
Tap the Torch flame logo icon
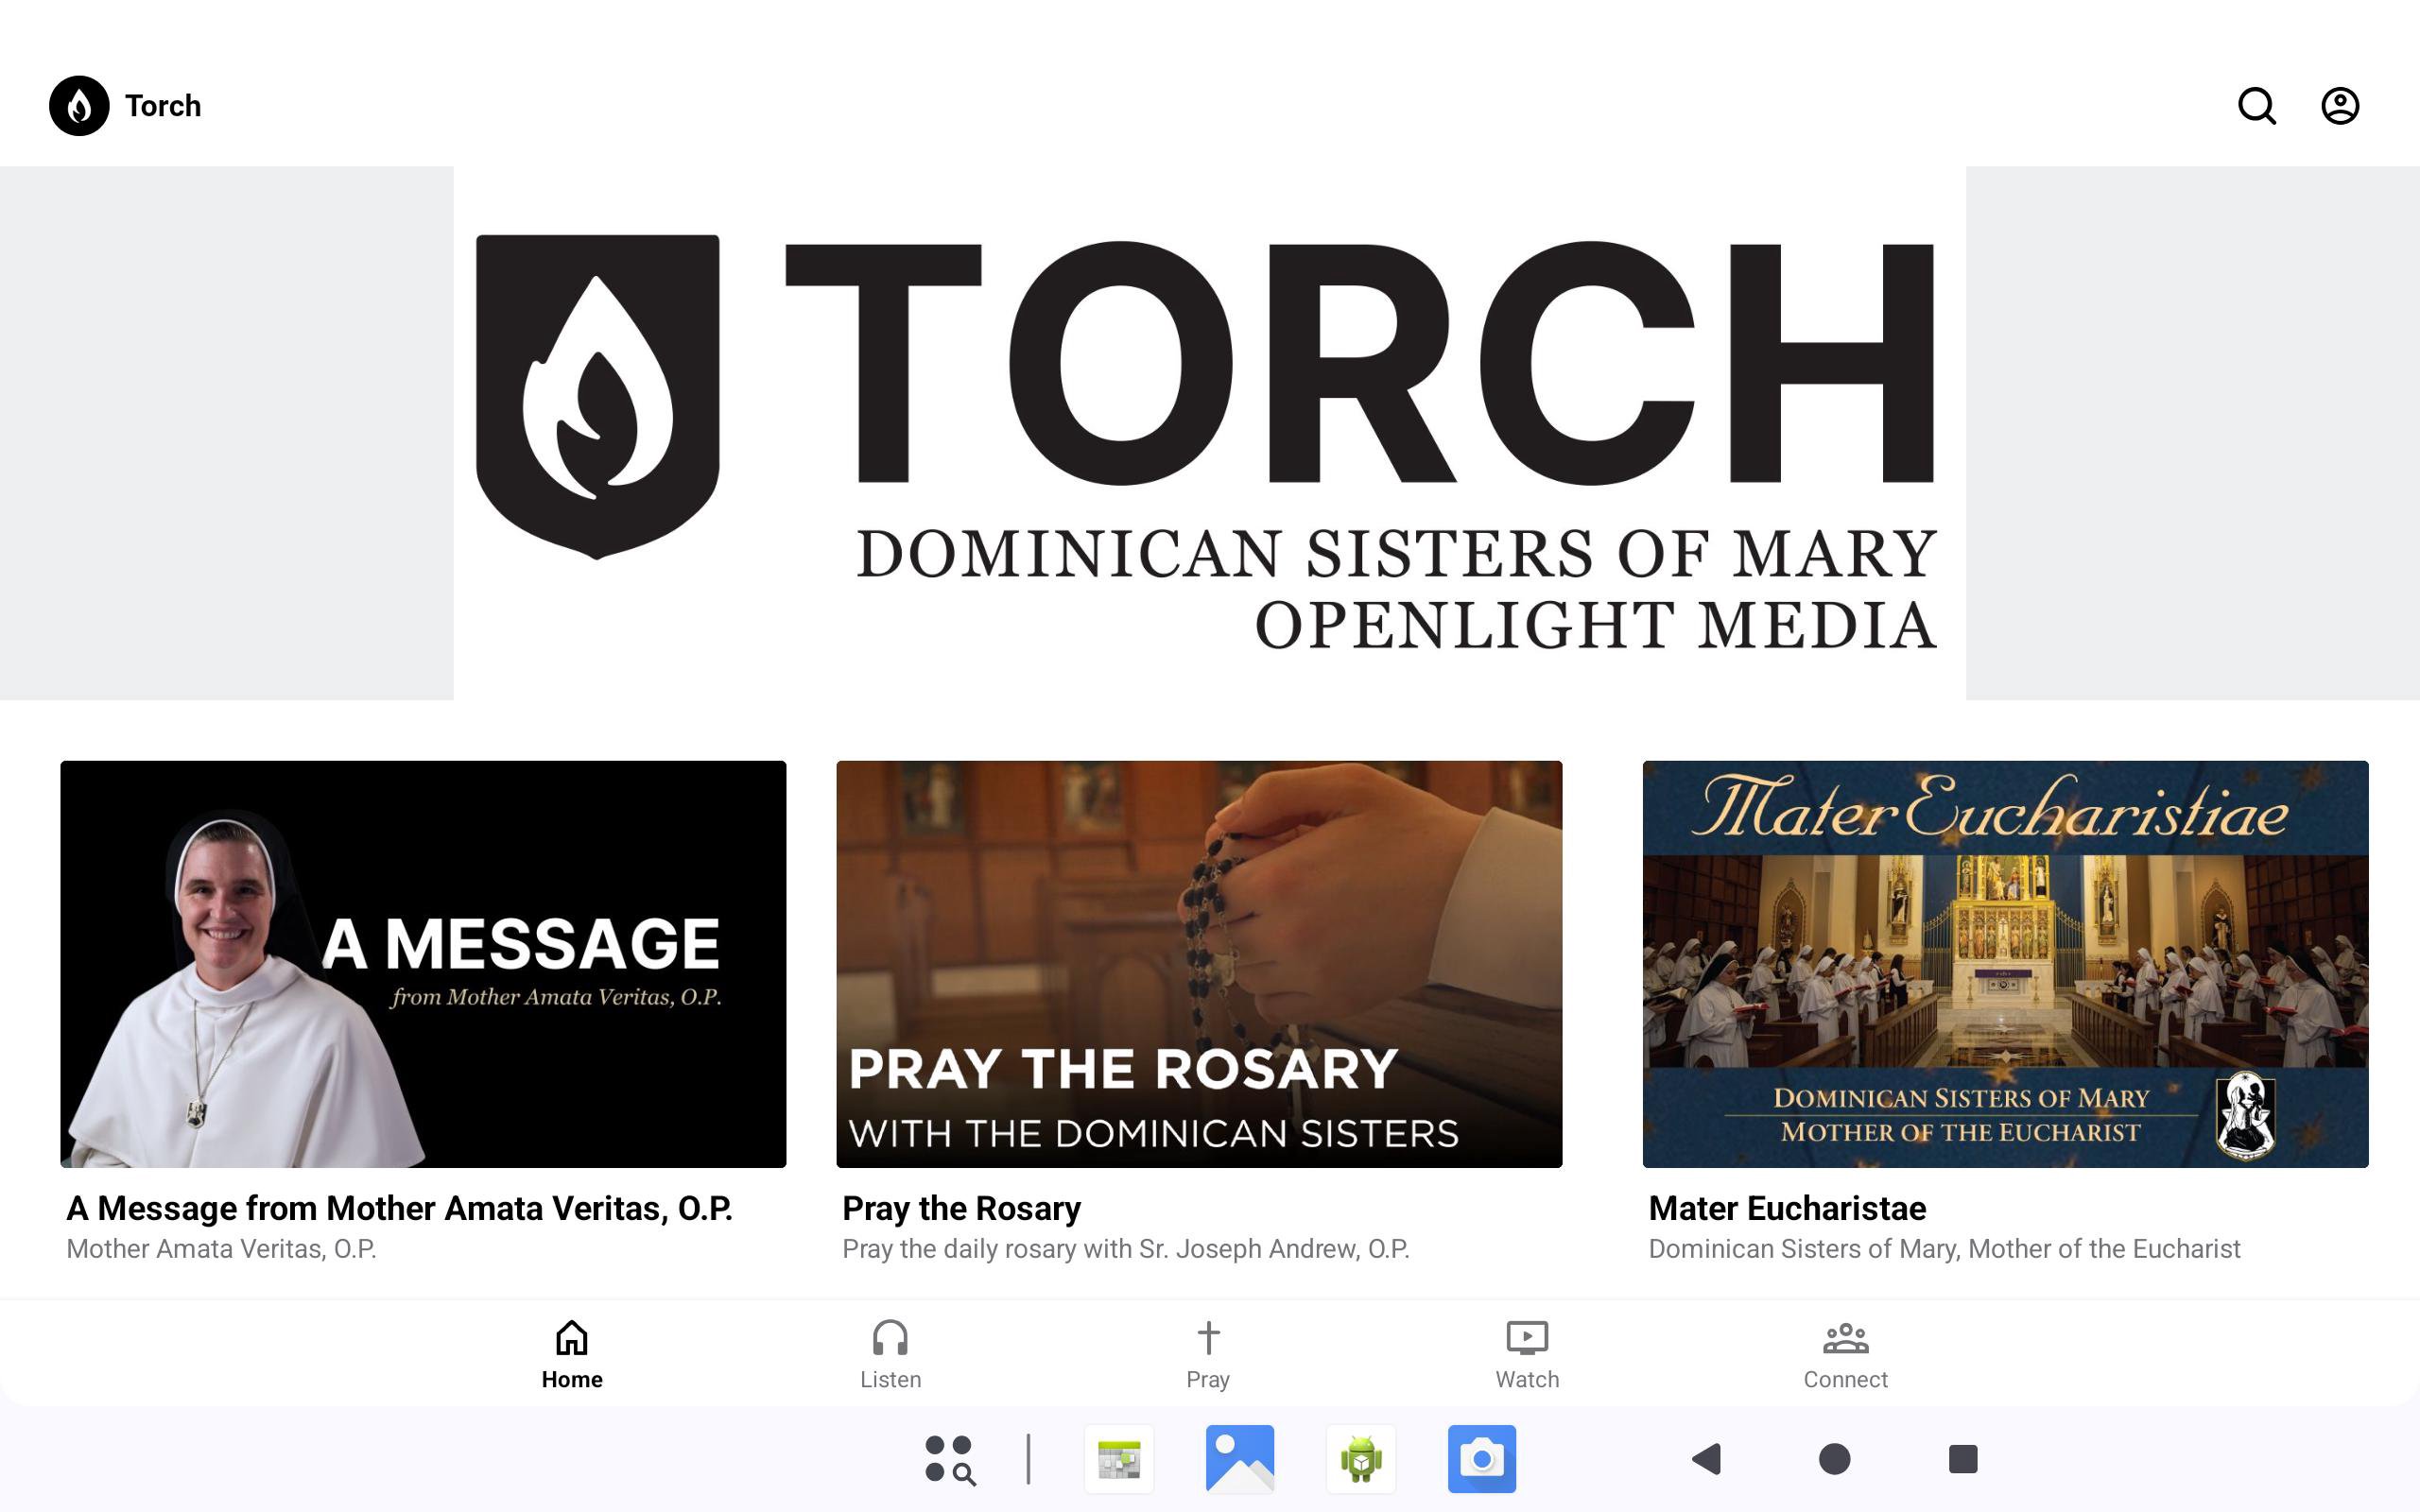coord(79,106)
